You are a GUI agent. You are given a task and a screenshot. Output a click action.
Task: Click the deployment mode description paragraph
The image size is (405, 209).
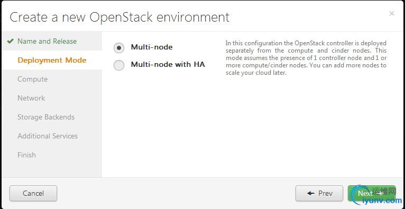point(306,58)
